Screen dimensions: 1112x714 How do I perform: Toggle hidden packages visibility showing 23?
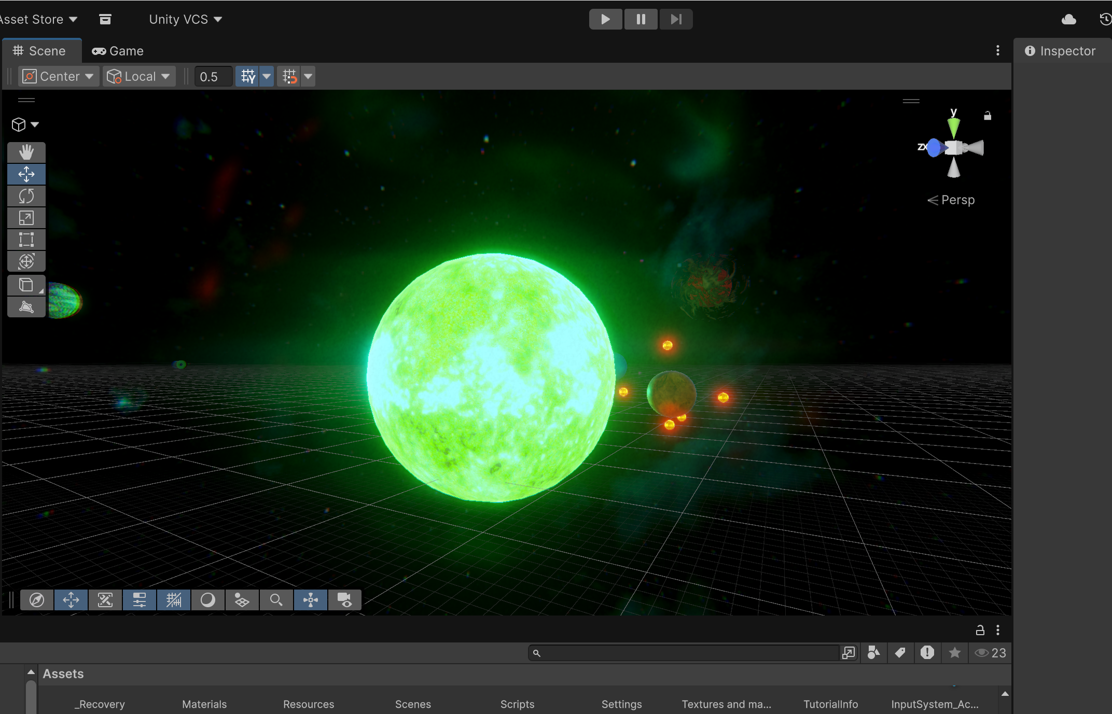(x=990, y=653)
